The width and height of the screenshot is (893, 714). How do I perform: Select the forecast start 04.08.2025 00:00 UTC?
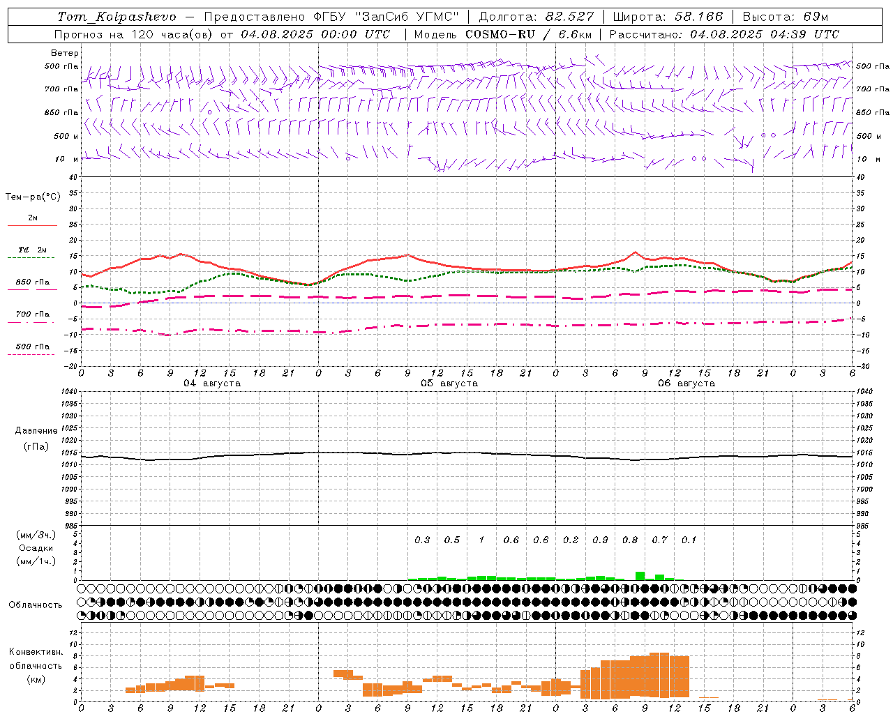pyautogui.click(x=316, y=34)
